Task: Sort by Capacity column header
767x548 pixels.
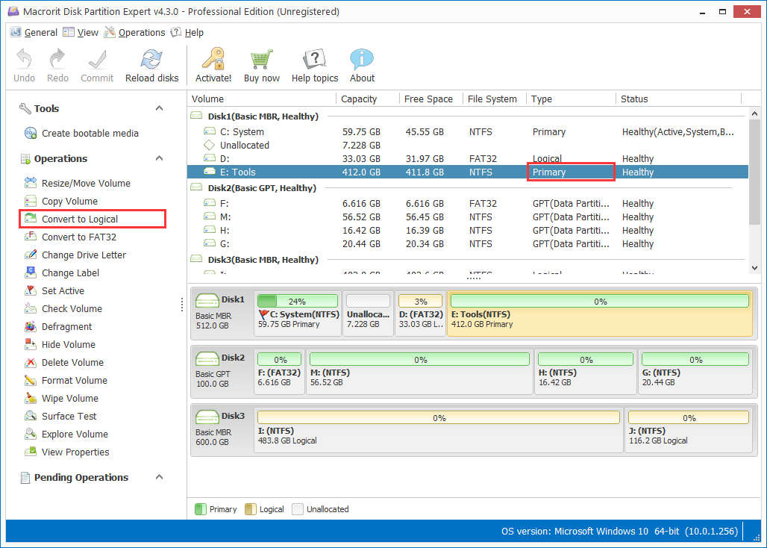Action: (x=368, y=99)
